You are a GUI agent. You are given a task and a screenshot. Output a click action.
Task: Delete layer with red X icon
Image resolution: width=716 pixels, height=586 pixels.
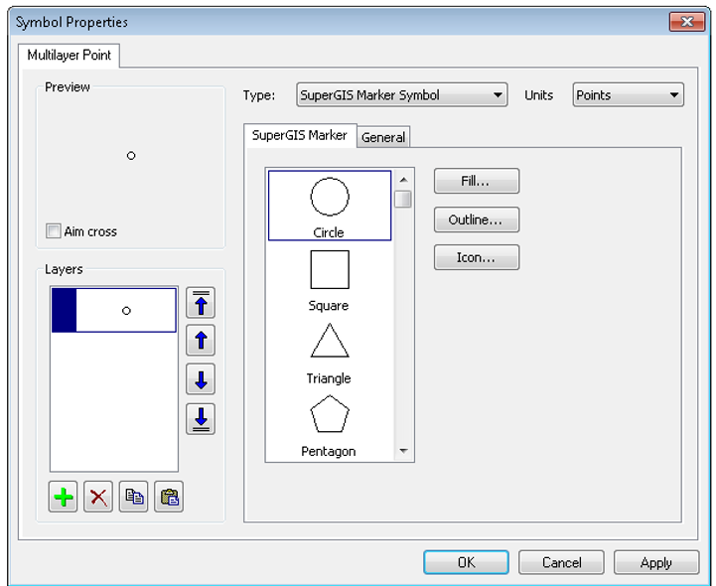pos(98,498)
